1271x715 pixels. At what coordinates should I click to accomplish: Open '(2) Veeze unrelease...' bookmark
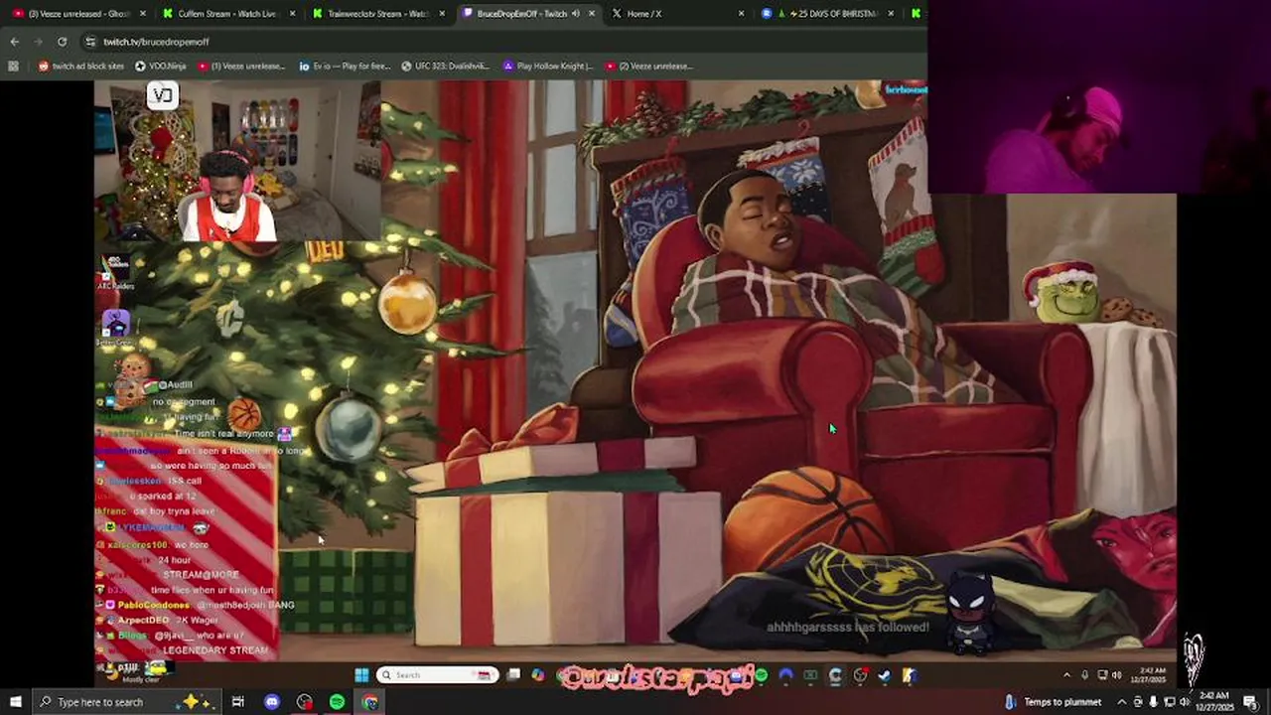pyautogui.click(x=648, y=67)
